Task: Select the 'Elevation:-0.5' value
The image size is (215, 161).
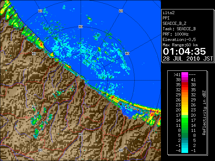Action: point(179,40)
